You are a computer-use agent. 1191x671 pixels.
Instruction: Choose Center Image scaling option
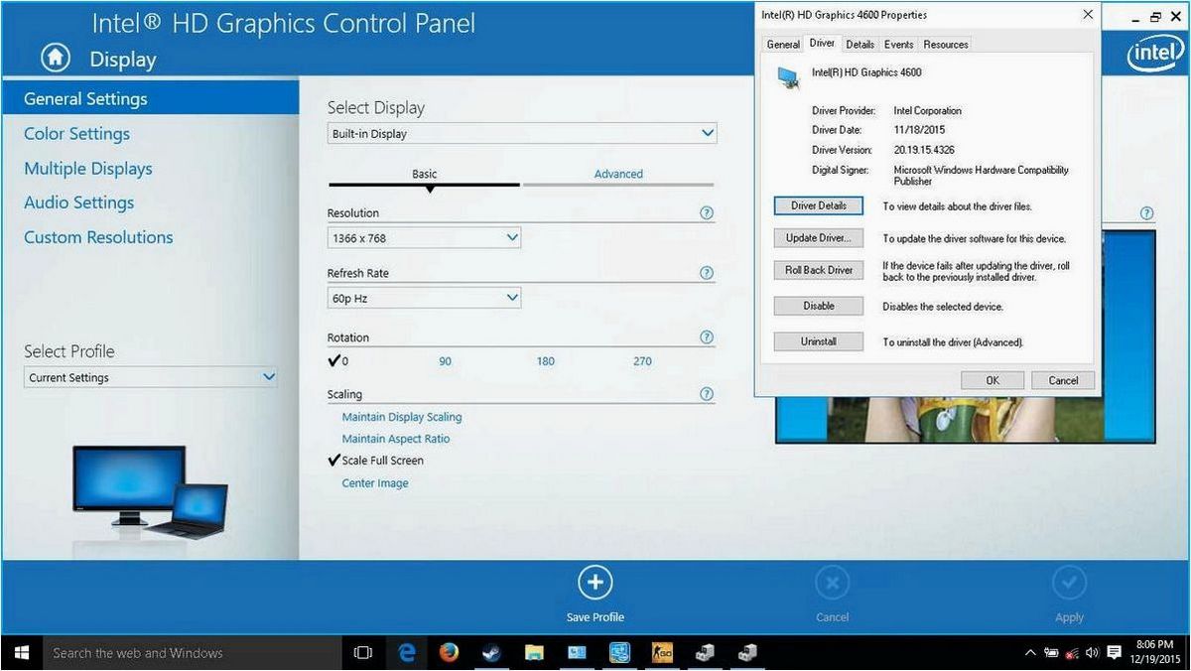coord(375,483)
